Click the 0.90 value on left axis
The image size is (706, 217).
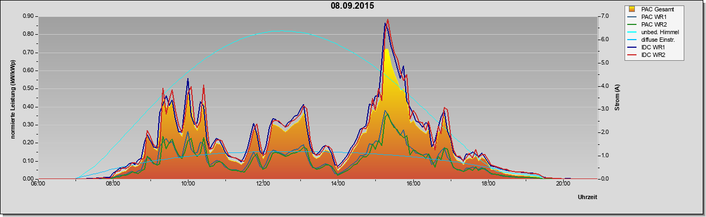(28, 16)
